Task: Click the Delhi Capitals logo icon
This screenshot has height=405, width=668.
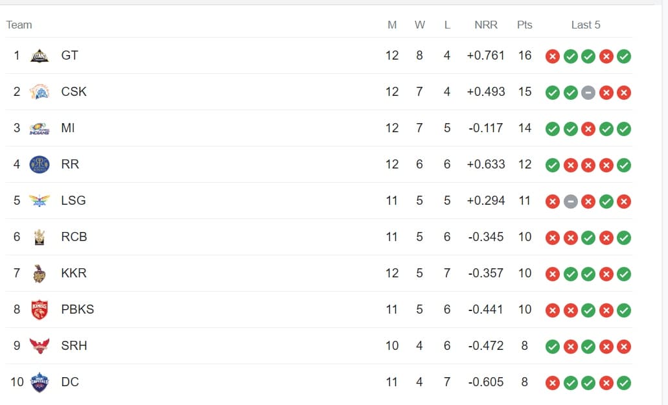Action: (40, 382)
